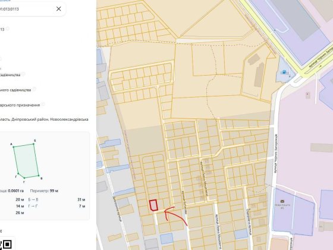The image size is (333, 250).
Task: Clear the cadastral number search with X
Action: [x=59, y=9]
